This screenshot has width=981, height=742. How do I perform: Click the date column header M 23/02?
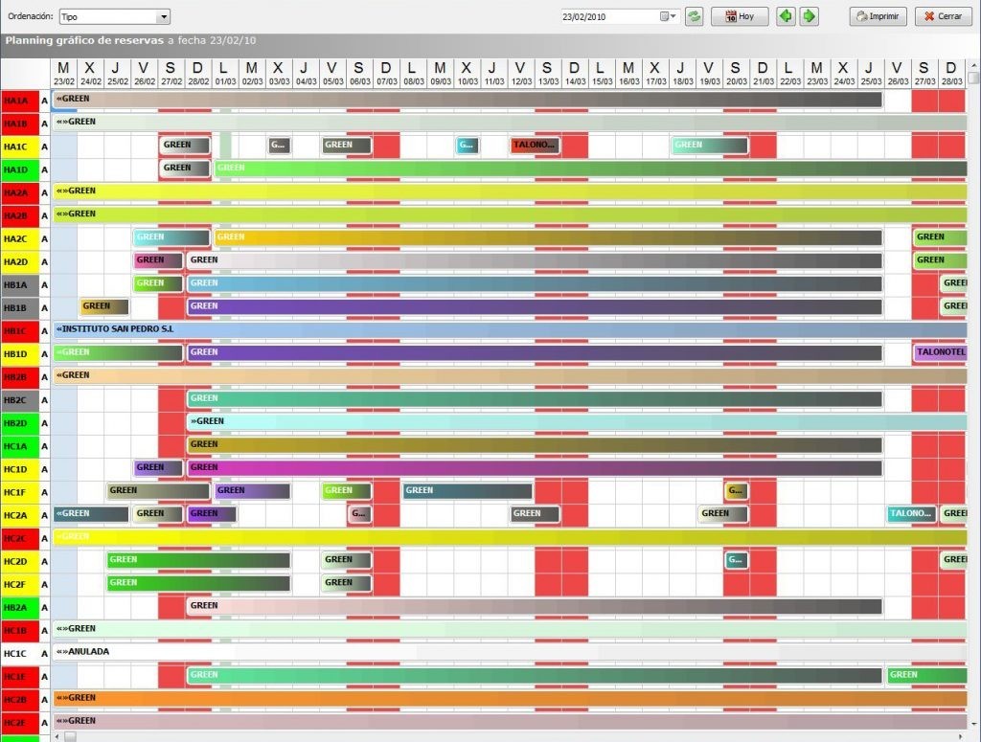64,74
